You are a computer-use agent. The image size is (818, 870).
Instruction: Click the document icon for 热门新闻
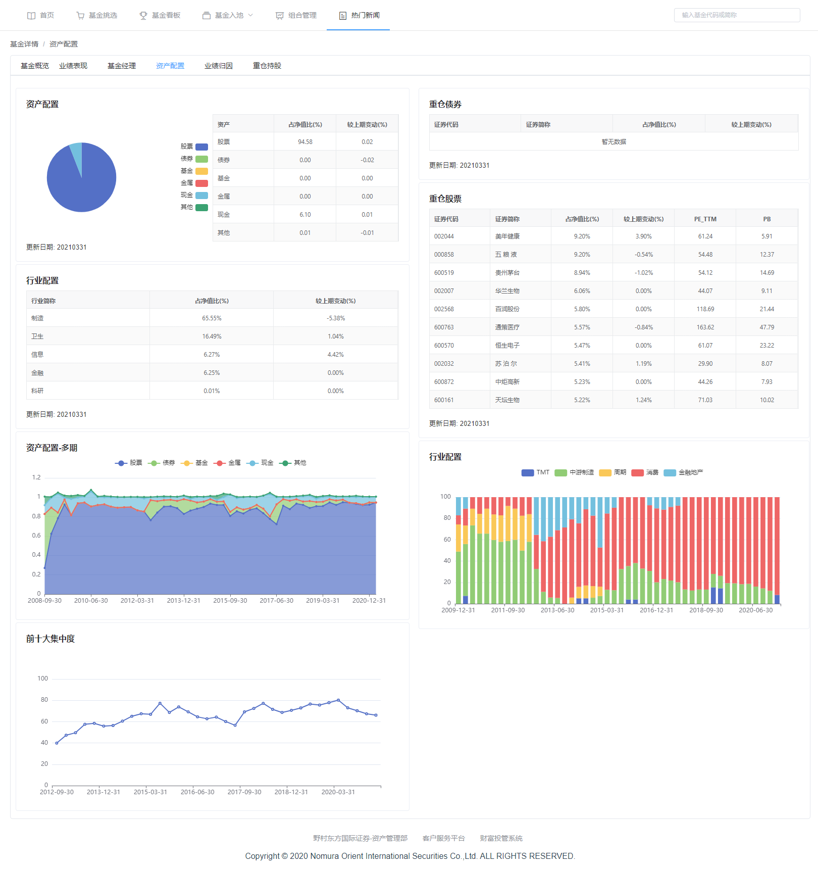pyautogui.click(x=343, y=16)
